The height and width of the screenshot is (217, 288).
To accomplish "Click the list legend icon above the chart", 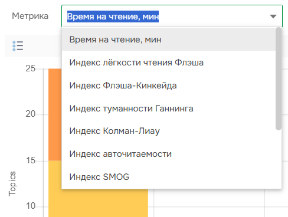I will coord(18,46).
